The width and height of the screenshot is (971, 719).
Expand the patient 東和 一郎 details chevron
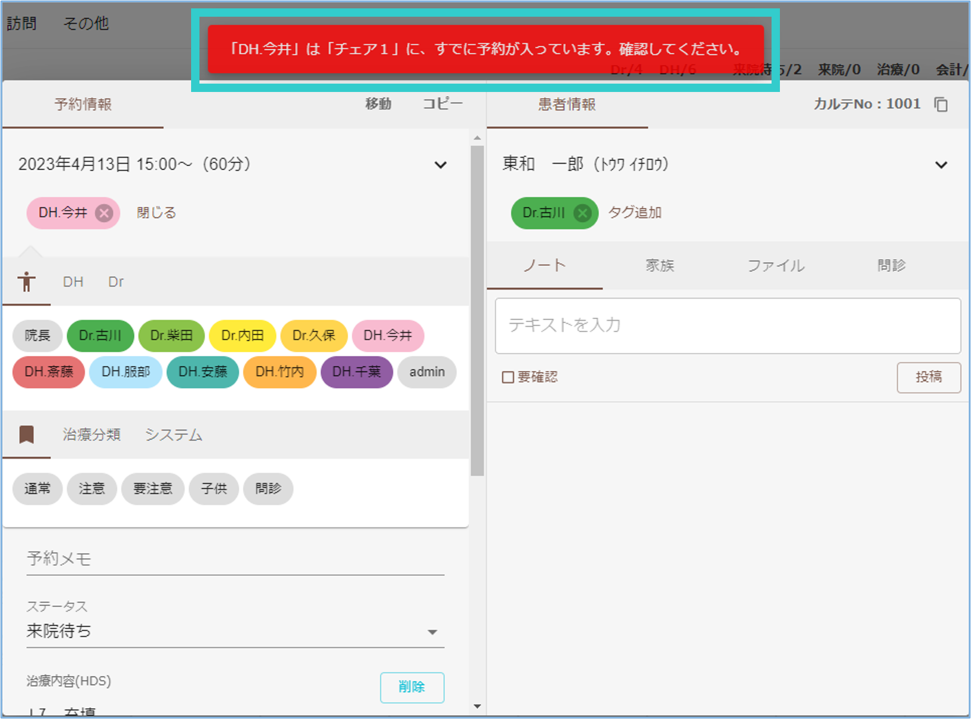pos(941,165)
